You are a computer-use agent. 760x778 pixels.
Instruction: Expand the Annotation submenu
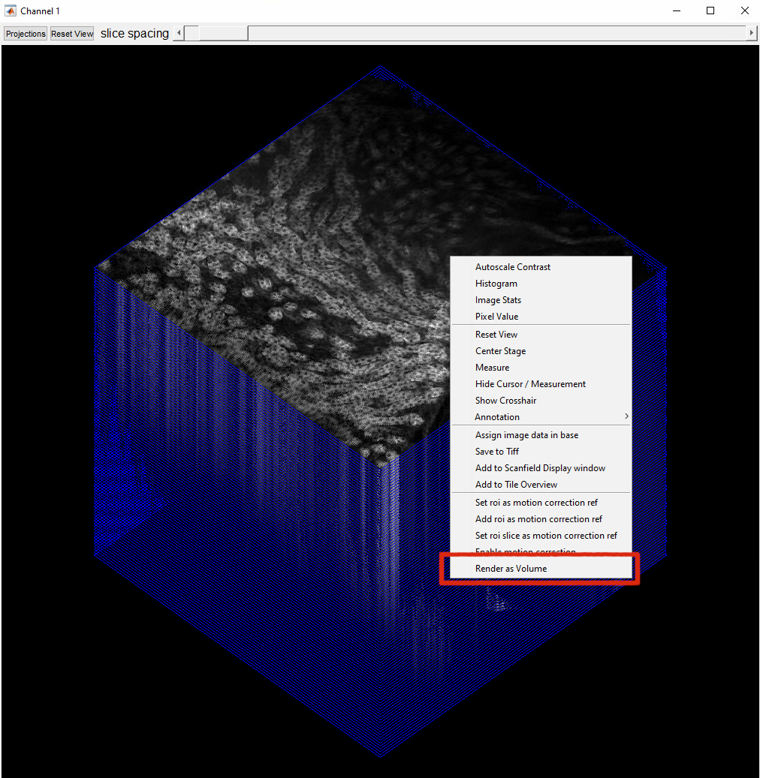click(x=496, y=416)
